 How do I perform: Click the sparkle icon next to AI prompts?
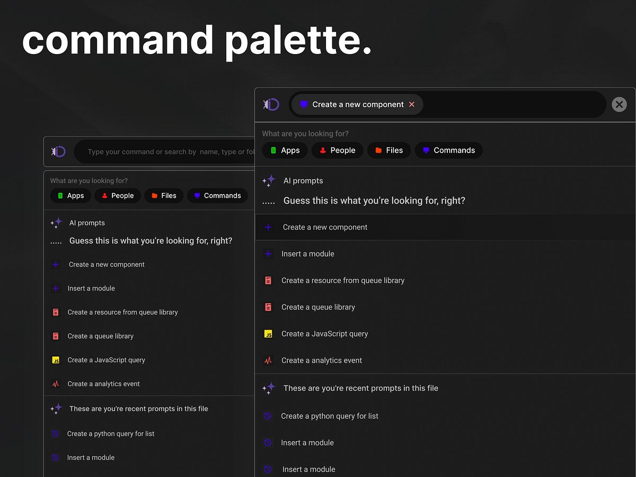(x=269, y=180)
